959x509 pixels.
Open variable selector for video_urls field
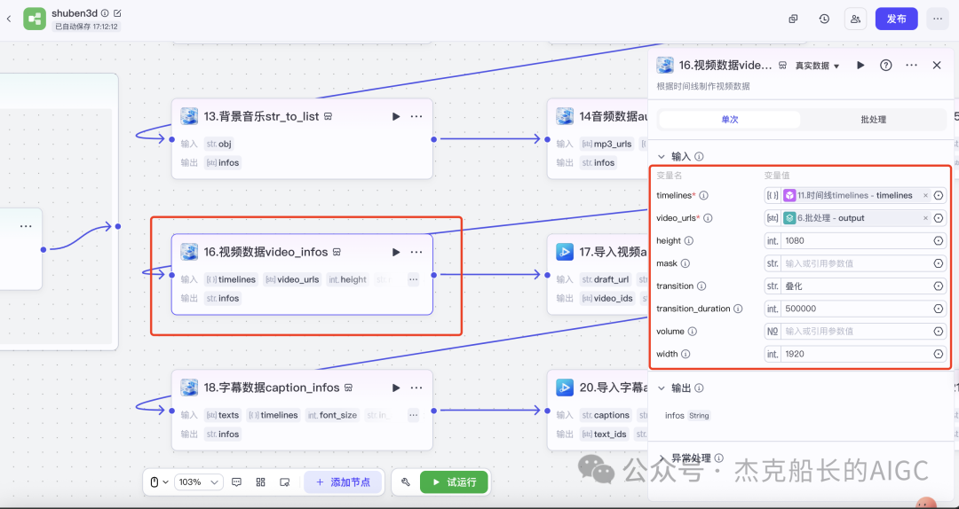[x=939, y=218]
